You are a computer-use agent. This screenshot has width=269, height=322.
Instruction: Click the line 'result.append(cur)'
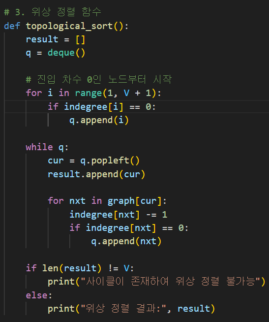tap(96, 174)
